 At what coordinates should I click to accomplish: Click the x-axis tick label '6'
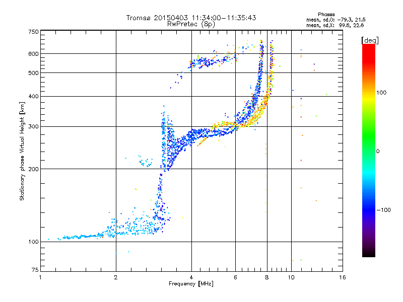click(x=235, y=277)
